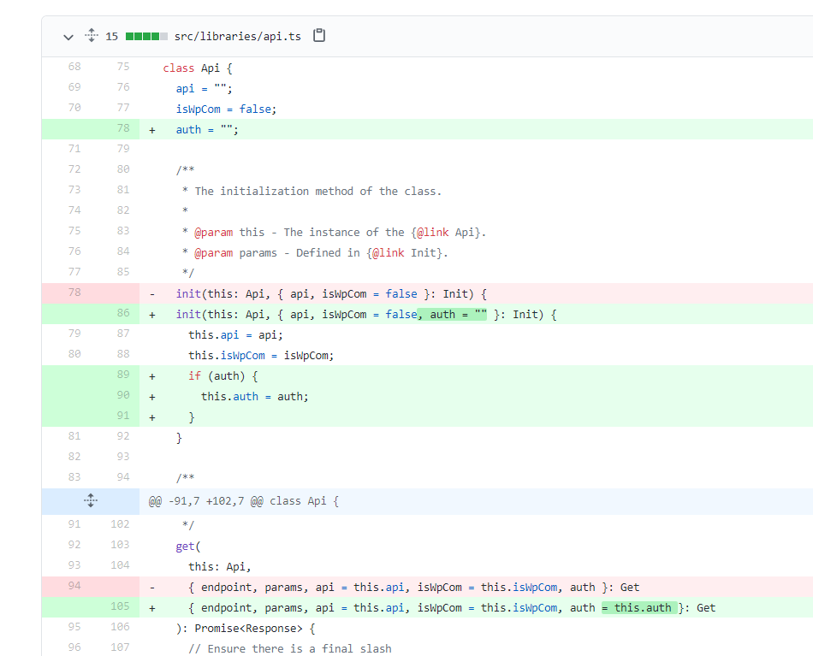Click the 'class Api {' code line
This screenshot has width=813, height=656.
[198, 68]
